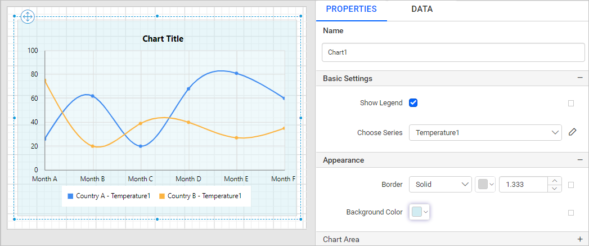Click the blue Country A legend marker
589x246 pixels.
pyautogui.click(x=70, y=196)
